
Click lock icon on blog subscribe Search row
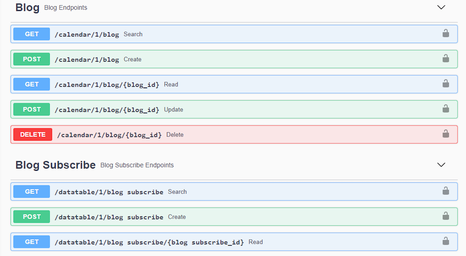tap(446, 191)
